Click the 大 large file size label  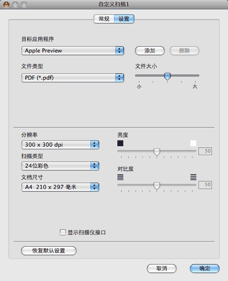[195, 86]
